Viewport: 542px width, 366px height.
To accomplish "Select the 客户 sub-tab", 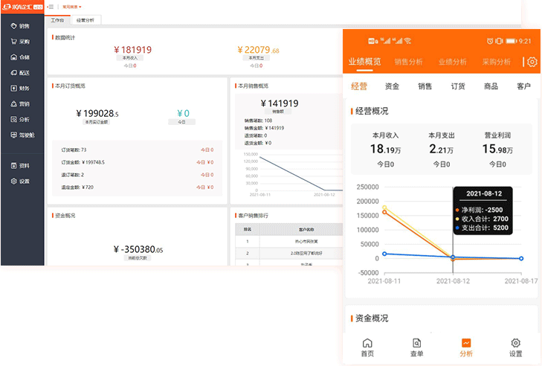I will click(x=523, y=86).
